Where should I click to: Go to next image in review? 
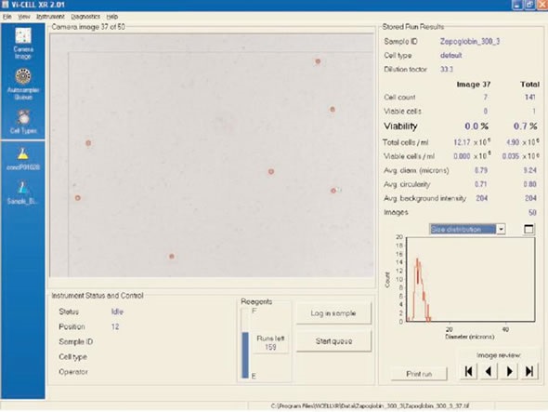point(509,371)
